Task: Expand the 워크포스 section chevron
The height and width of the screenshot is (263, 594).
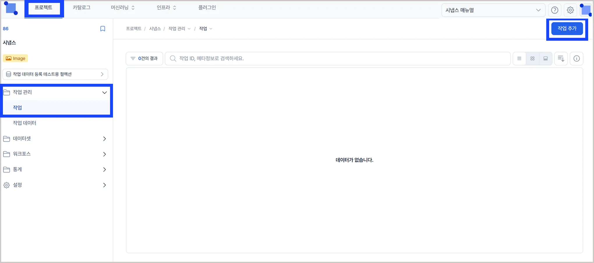Action: (105, 154)
